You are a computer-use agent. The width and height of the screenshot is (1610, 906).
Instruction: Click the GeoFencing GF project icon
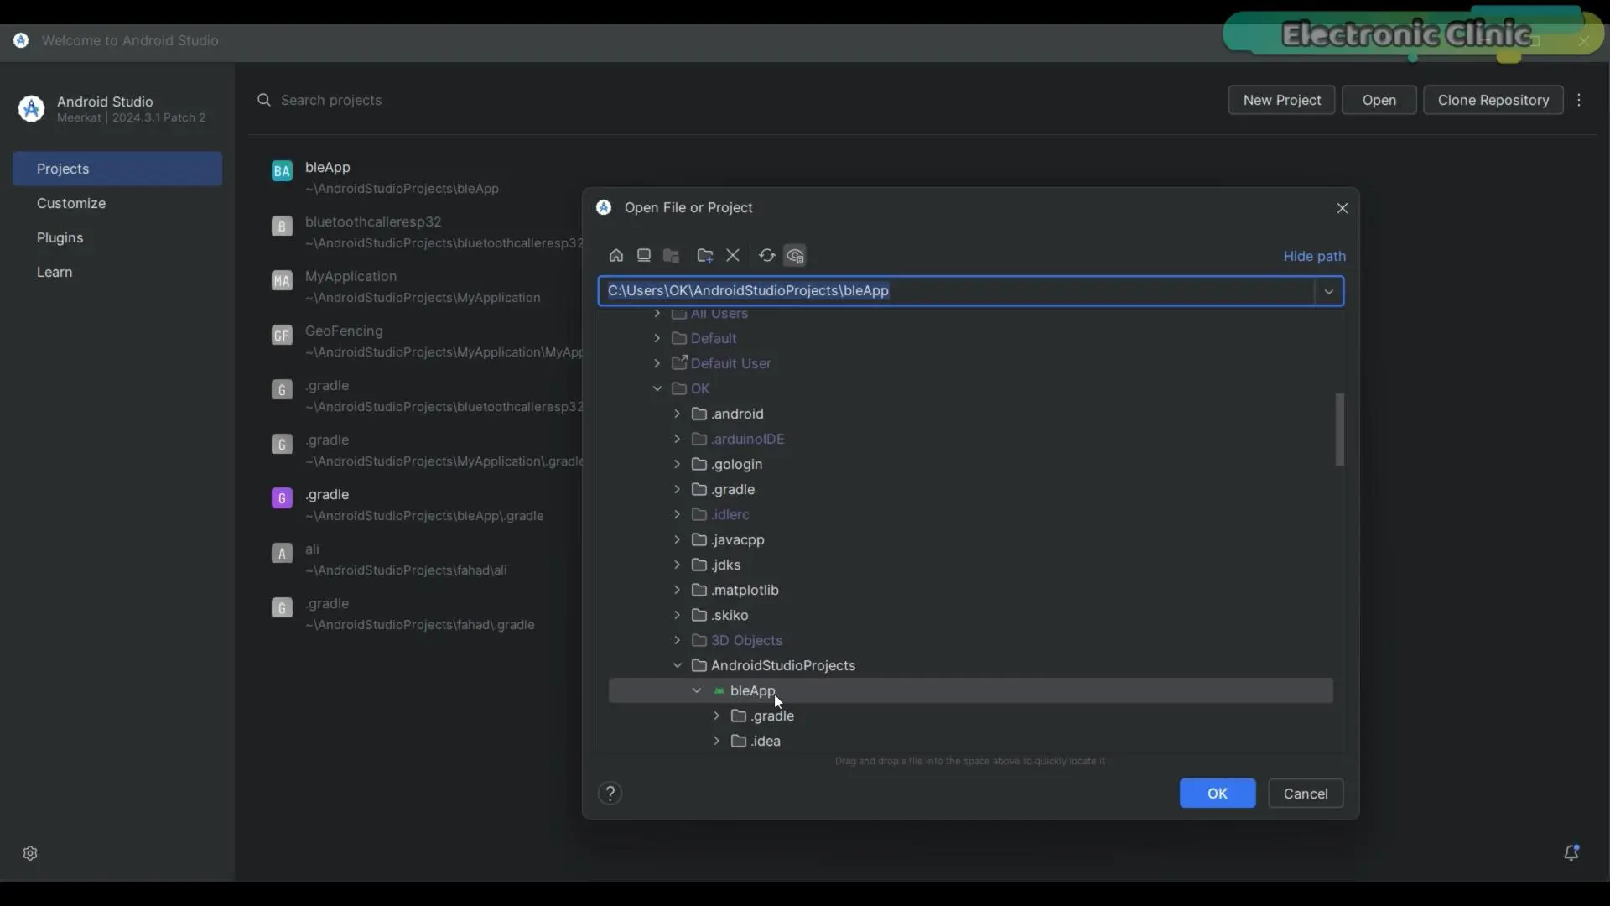282,335
